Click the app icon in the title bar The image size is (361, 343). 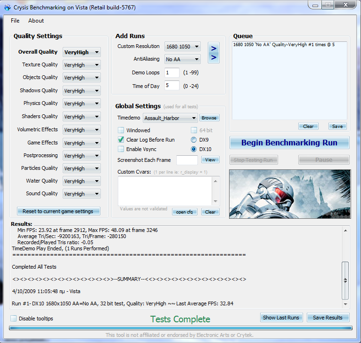pyautogui.click(x=8, y=8)
